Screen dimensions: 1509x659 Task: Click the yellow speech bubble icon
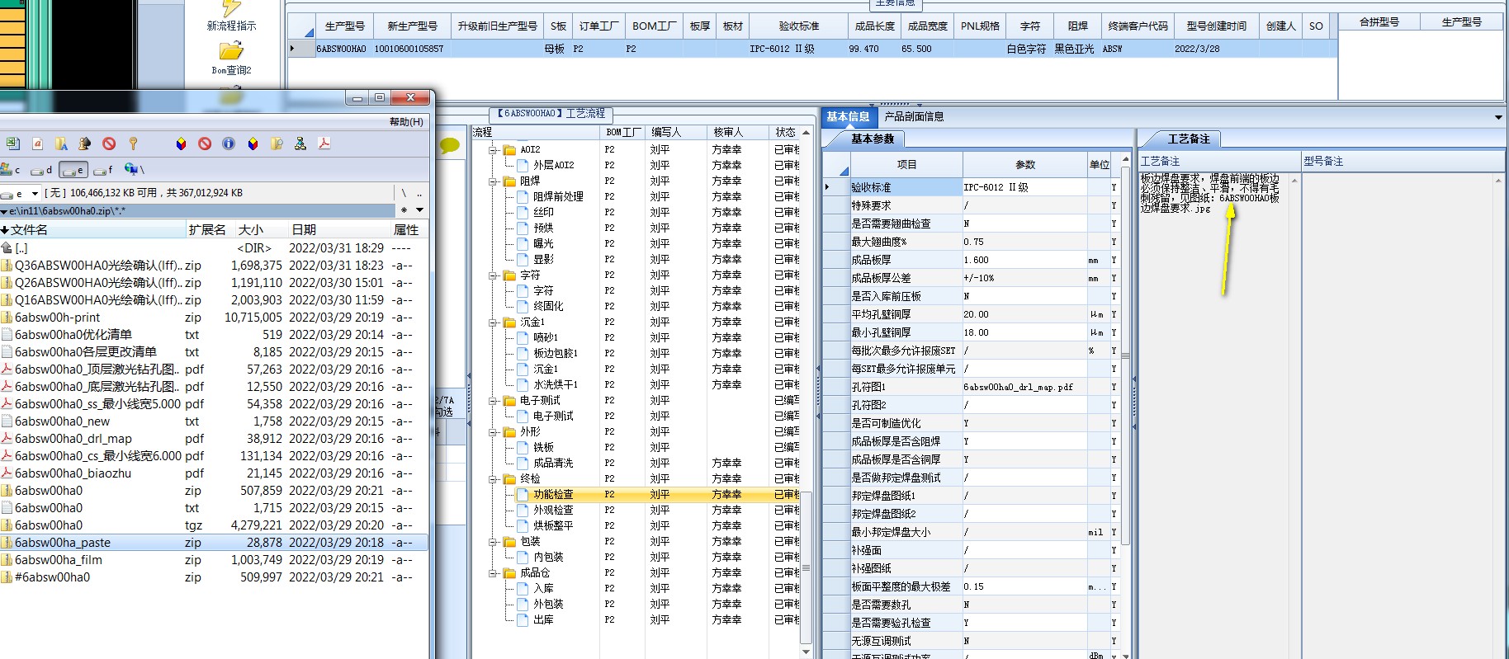pyautogui.click(x=449, y=146)
